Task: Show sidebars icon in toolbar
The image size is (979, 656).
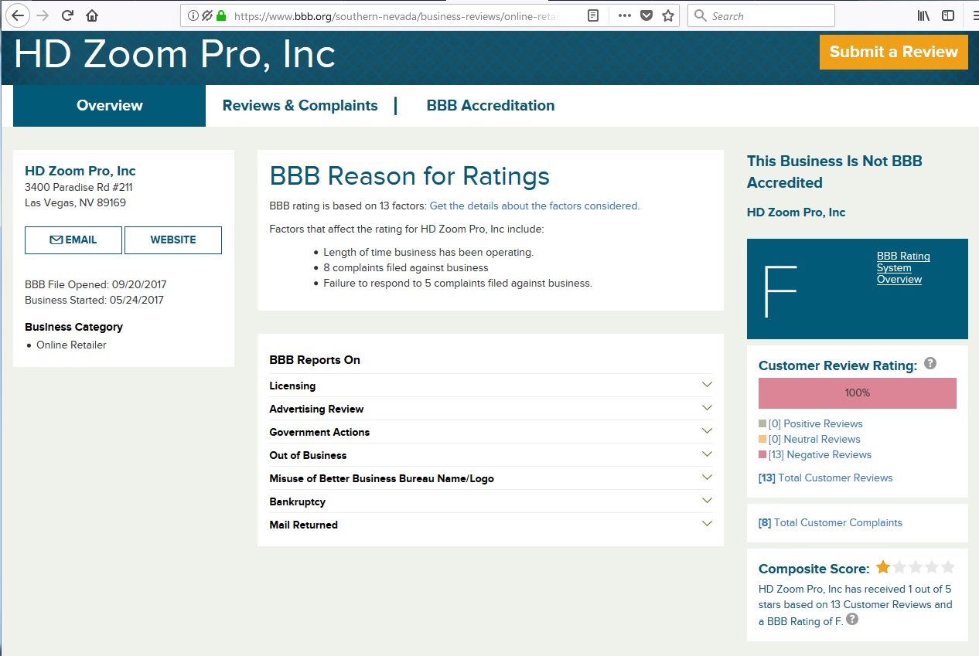Action: [947, 15]
